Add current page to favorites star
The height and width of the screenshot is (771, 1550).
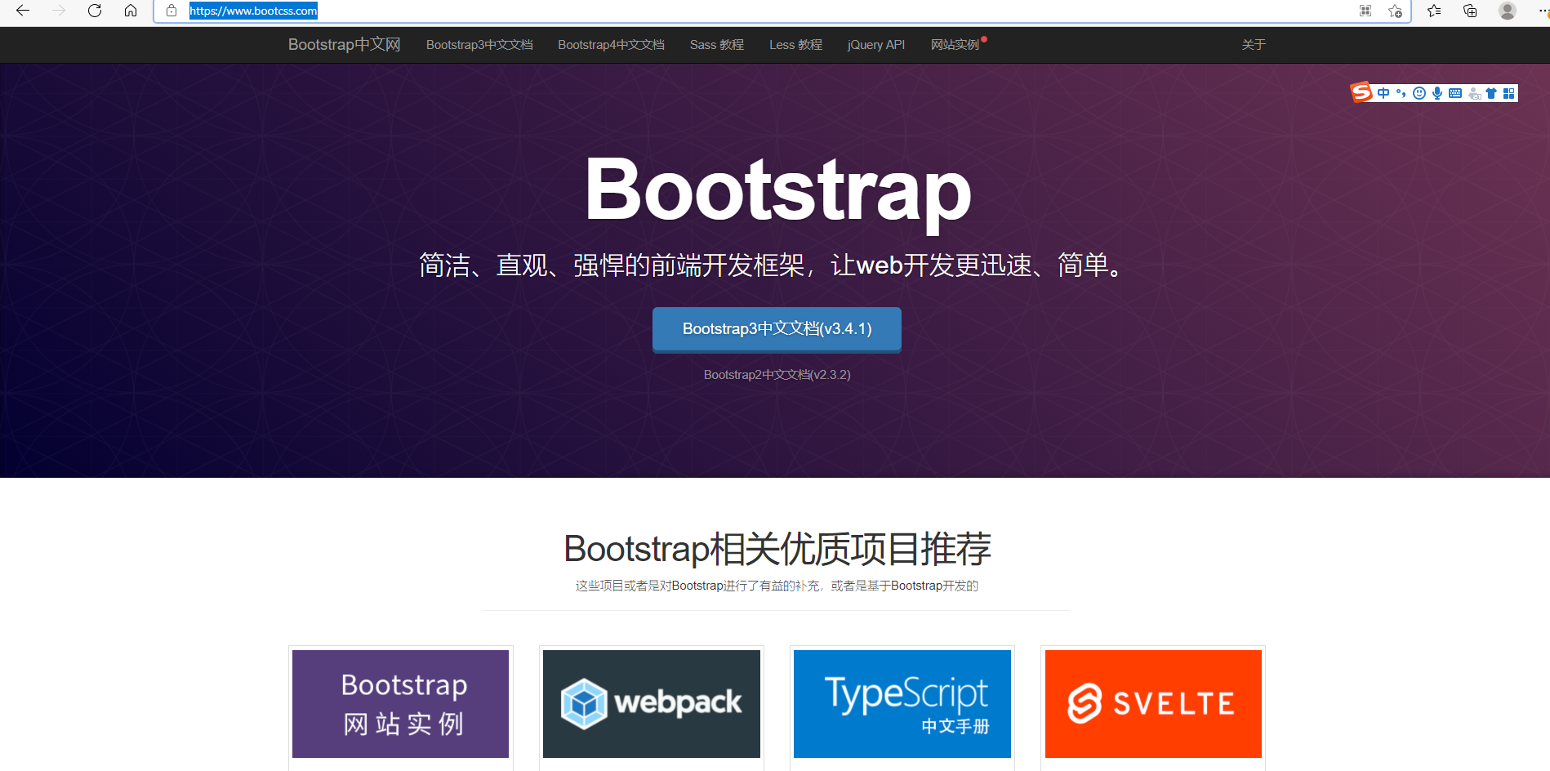1395,11
